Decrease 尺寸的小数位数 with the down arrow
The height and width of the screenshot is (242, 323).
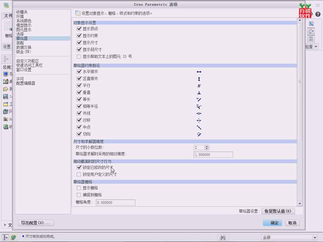coord(207,149)
